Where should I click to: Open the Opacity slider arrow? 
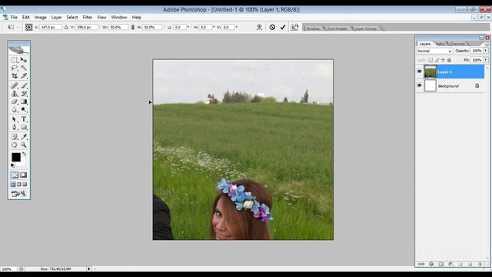pos(486,51)
